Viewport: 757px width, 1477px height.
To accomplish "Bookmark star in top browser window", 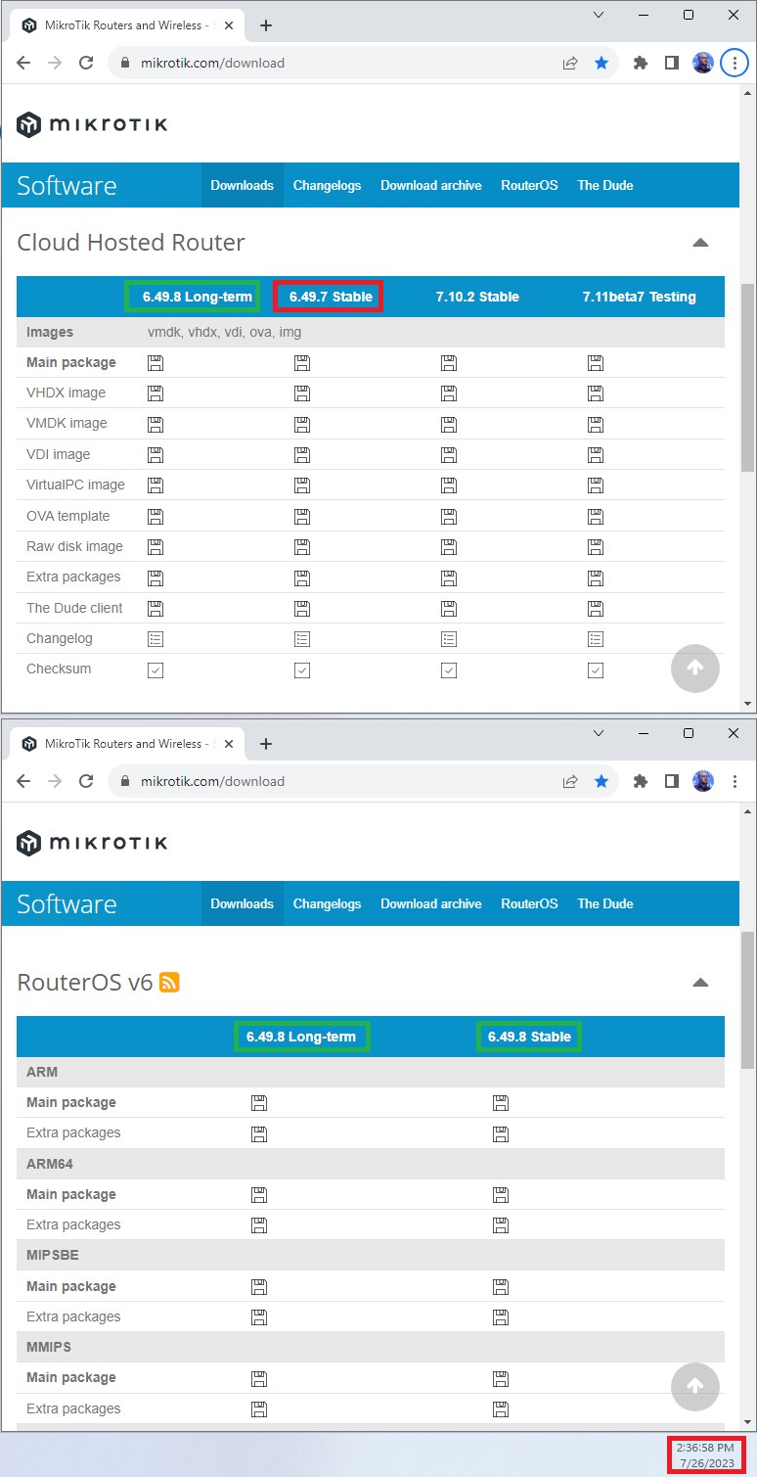I will click(x=601, y=63).
